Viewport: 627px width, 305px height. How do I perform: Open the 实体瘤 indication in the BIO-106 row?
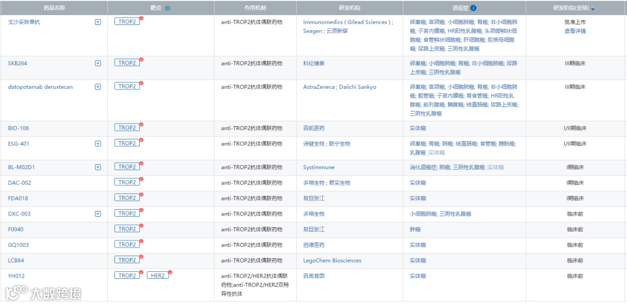(418, 128)
